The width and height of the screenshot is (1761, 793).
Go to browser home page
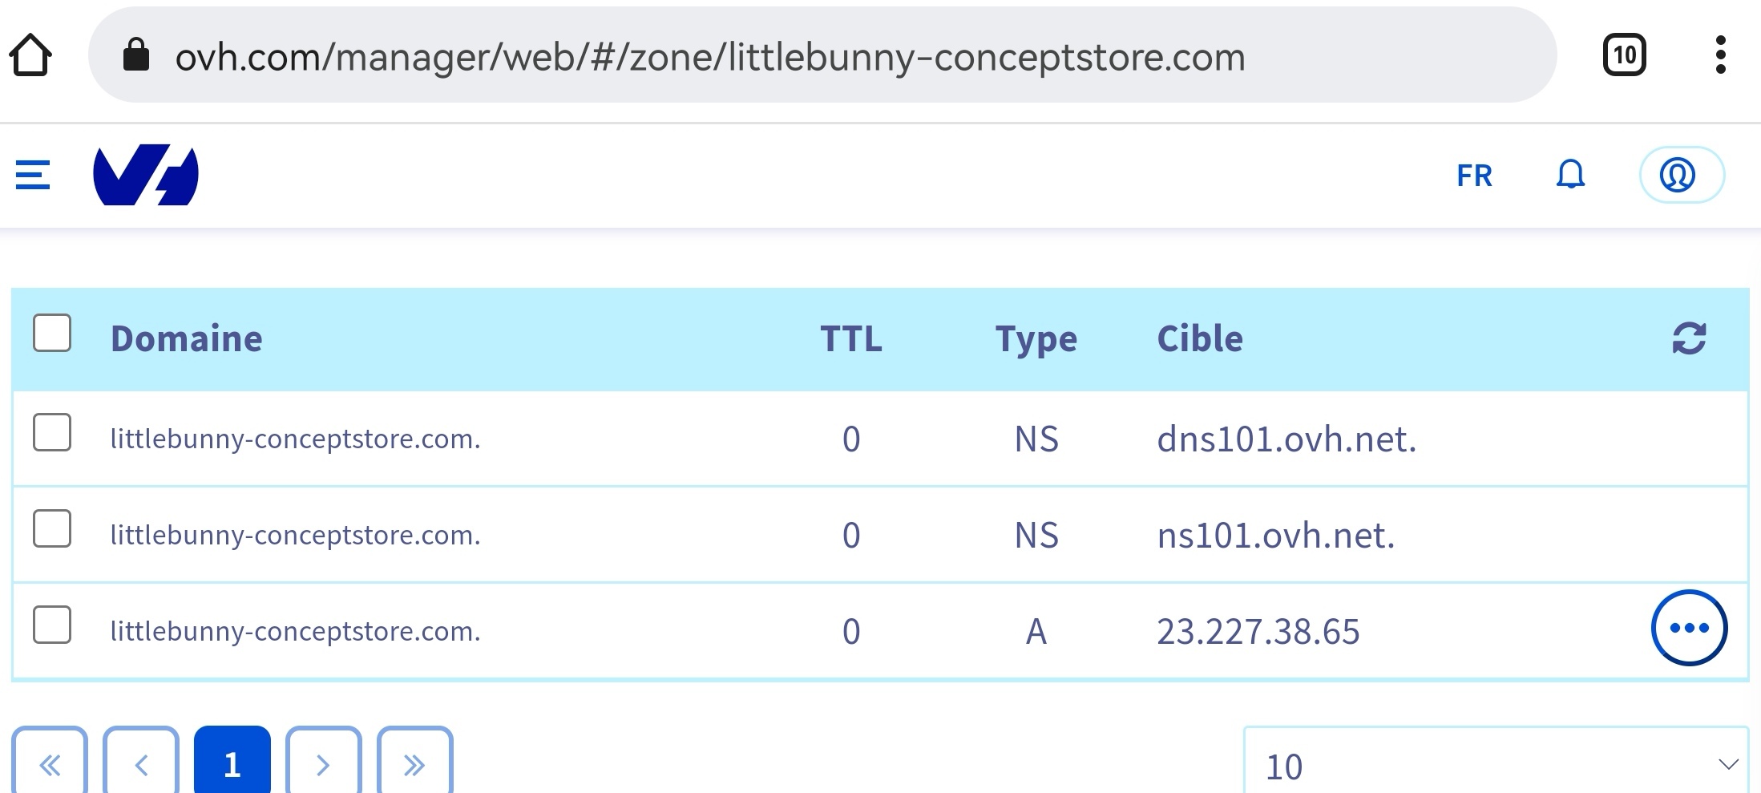pyautogui.click(x=30, y=55)
